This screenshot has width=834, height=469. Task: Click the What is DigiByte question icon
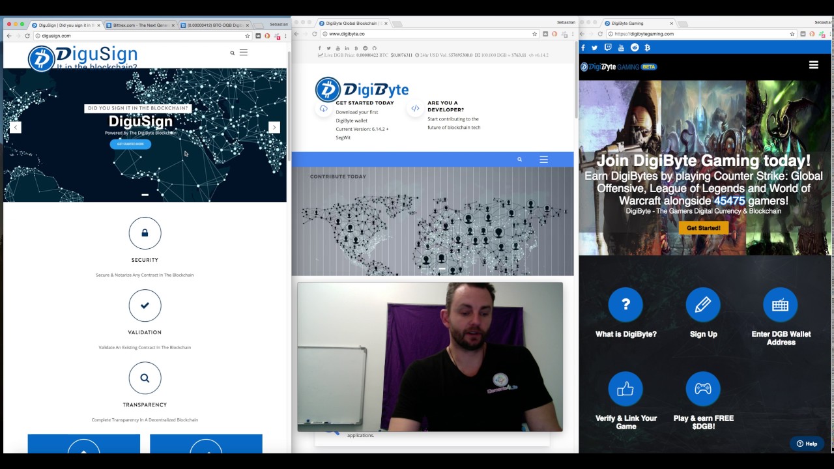click(625, 305)
